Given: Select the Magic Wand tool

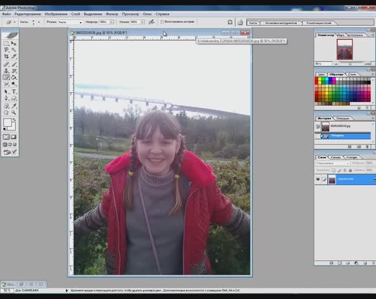Looking at the screenshot, I should pyautogui.click(x=14, y=50).
